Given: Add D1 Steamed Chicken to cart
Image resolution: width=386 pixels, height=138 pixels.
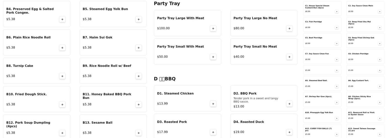Looking at the screenshot, I should (x=213, y=104).
